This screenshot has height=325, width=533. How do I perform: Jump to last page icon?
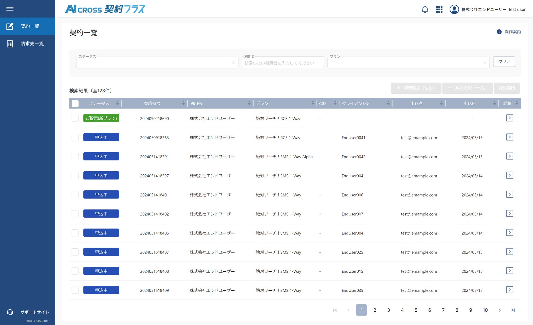(x=513, y=310)
